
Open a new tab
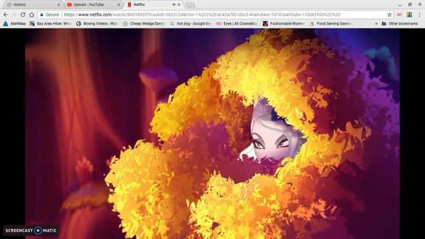[x=191, y=5]
